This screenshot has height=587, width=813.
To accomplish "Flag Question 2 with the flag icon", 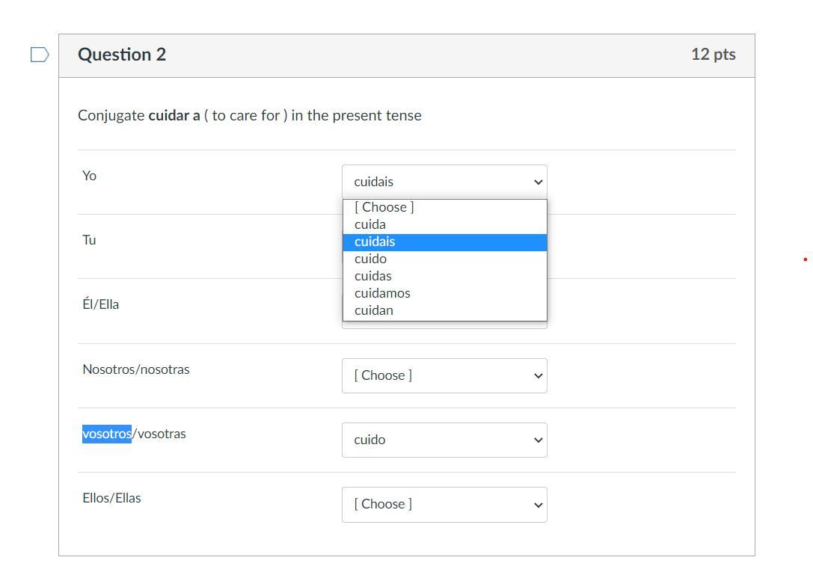I will [x=40, y=55].
